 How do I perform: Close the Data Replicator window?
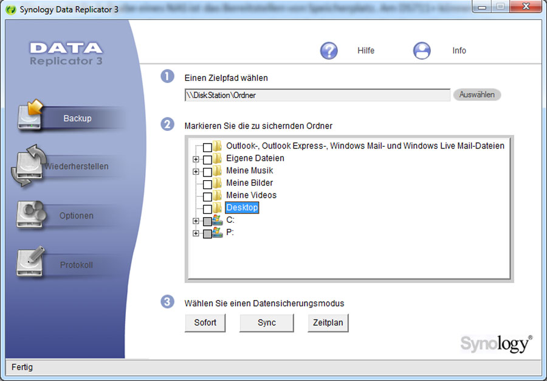tap(525, 7)
